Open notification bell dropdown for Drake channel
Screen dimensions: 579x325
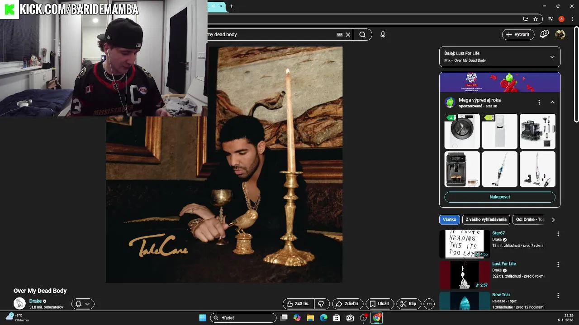83,304
